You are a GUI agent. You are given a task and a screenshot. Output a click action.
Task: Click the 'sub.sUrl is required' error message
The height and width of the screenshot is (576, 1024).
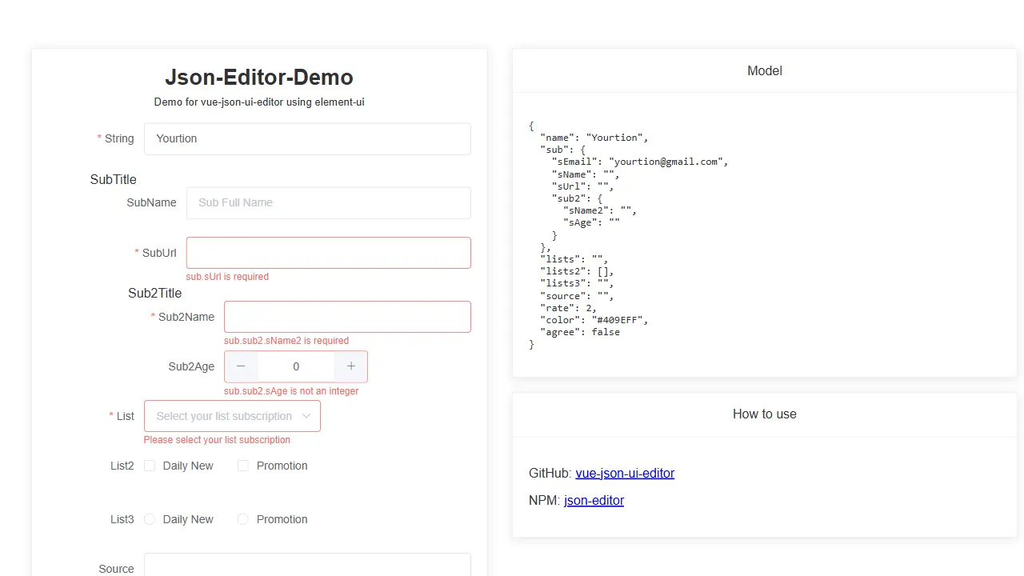click(x=227, y=277)
